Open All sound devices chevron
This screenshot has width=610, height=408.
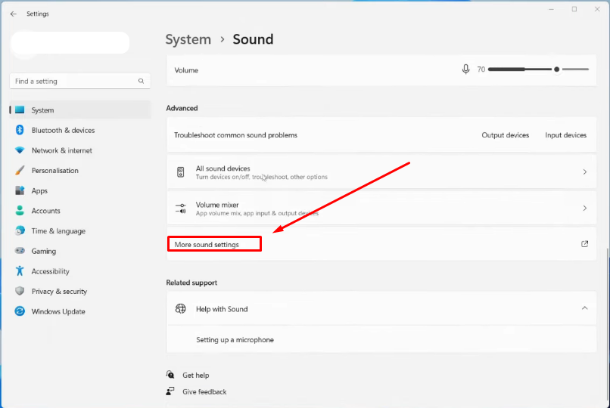[585, 172]
